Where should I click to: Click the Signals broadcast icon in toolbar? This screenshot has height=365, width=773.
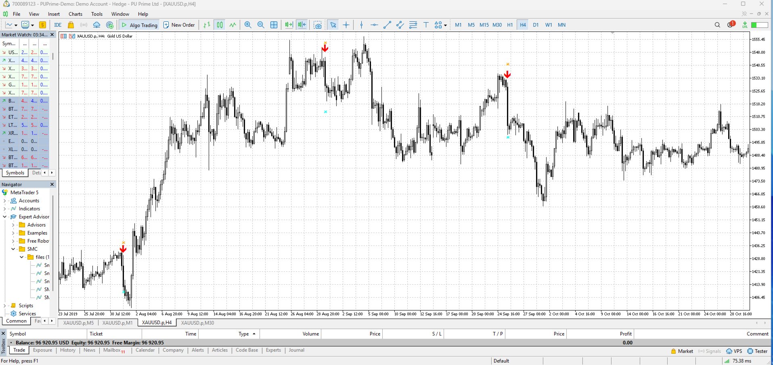[84, 25]
